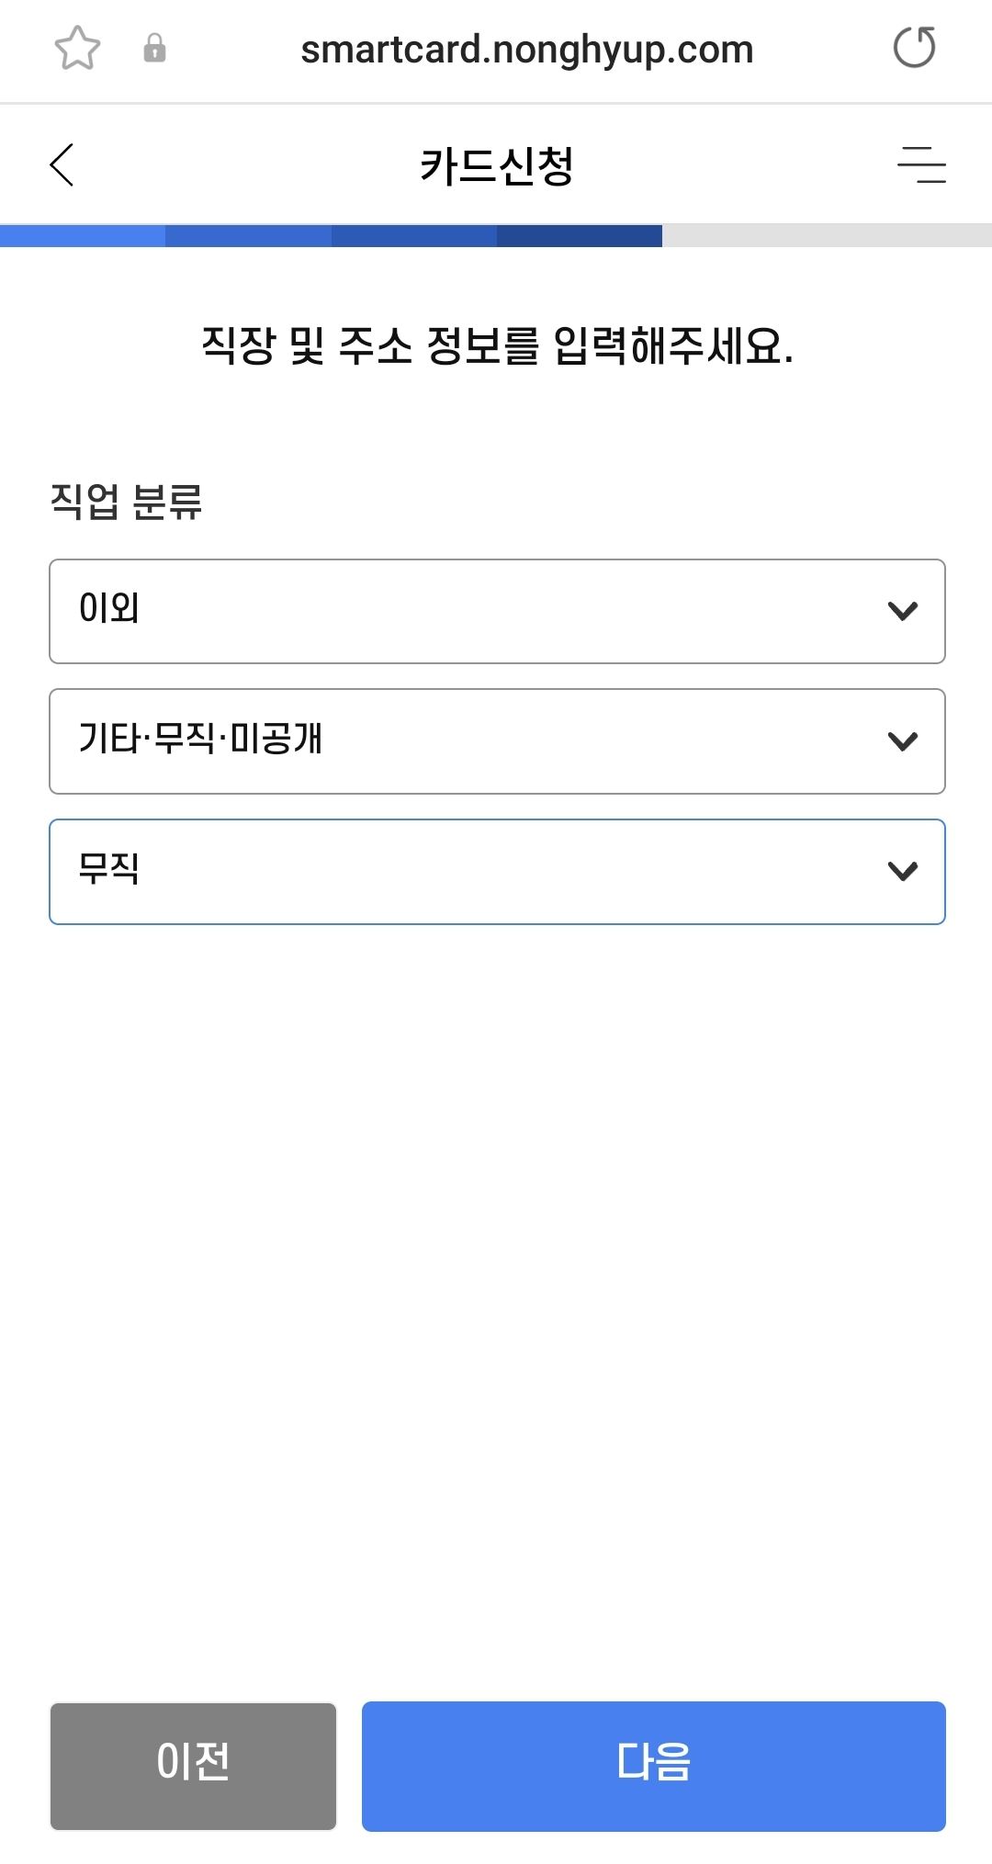
Task: Open the 기타·무직·미공개 dropdown
Action: coord(496,740)
